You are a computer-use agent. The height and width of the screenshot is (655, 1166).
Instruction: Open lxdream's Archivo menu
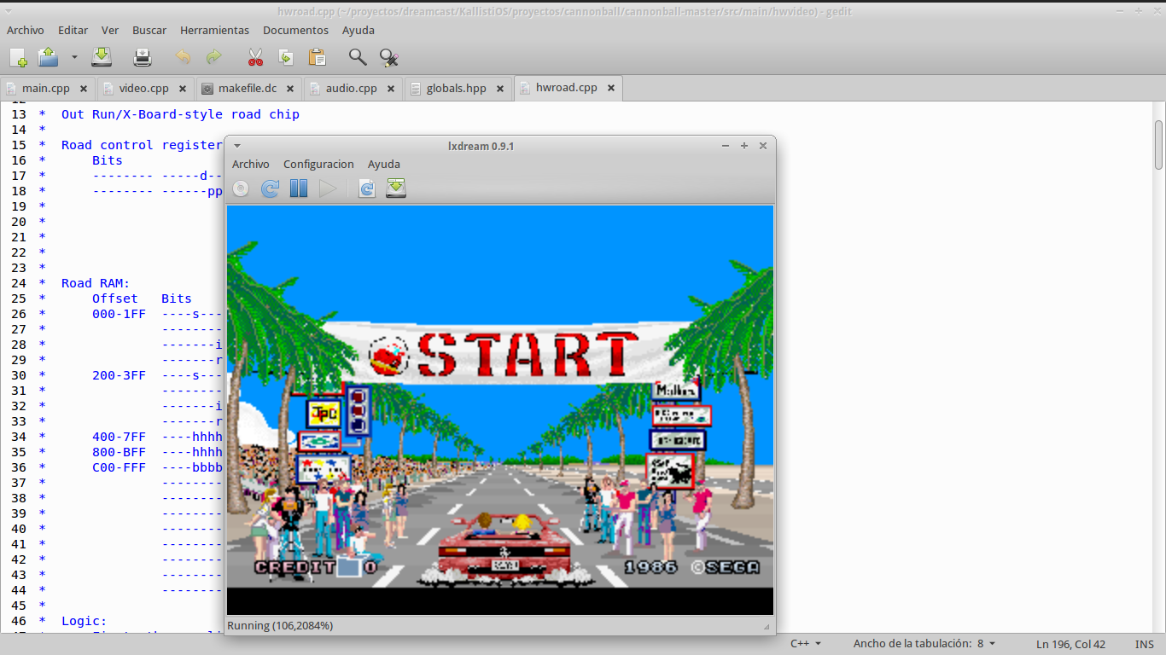click(251, 164)
